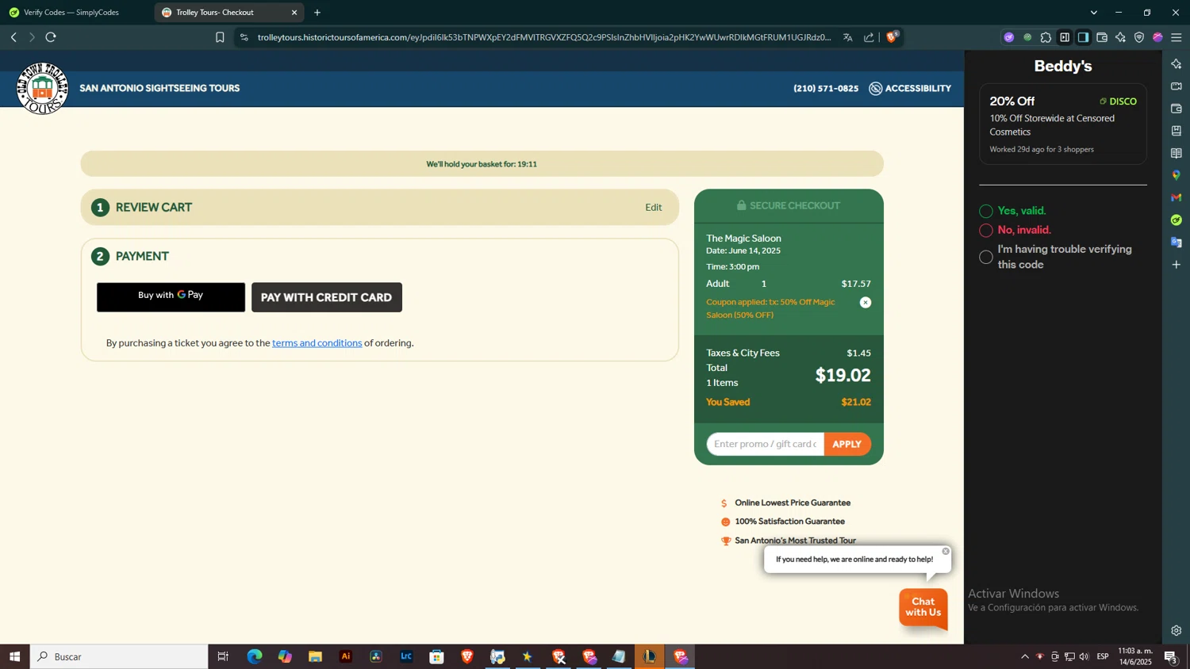Open the volume control in system tray
Screen dimensions: 1190x669
1084,656
